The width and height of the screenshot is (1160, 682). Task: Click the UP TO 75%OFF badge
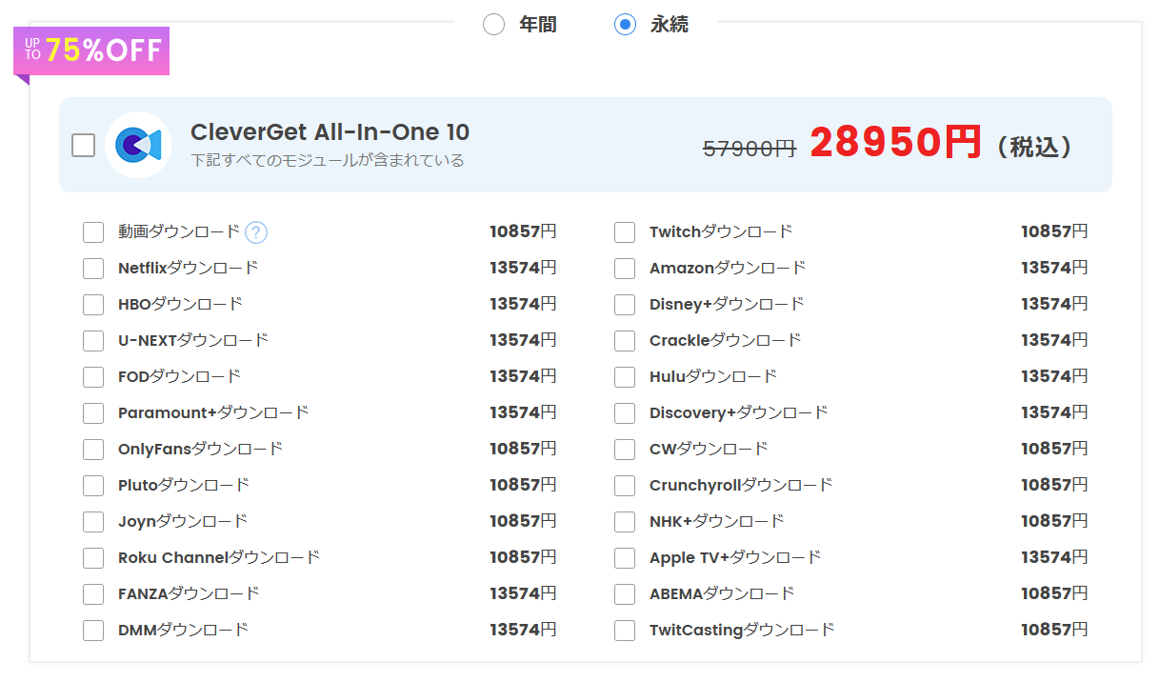[x=91, y=51]
